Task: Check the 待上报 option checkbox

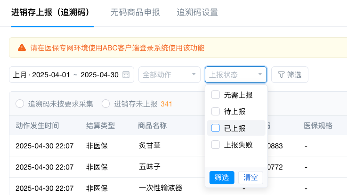Action: point(216,112)
